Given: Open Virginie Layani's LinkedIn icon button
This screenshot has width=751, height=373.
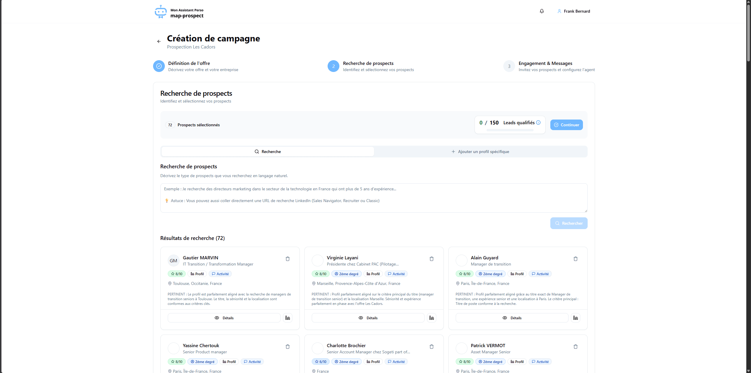Looking at the screenshot, I should (x=432, y=318).
